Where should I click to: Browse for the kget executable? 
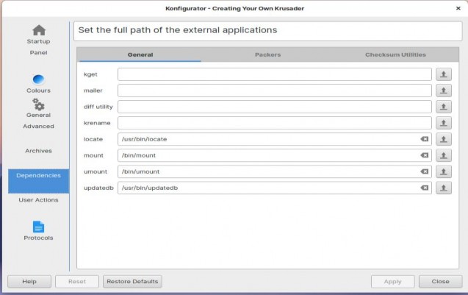click(444, 74)
